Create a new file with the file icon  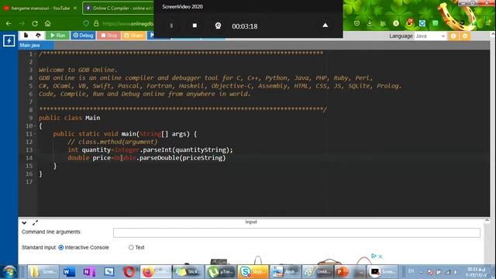click(x=26, y=35)
